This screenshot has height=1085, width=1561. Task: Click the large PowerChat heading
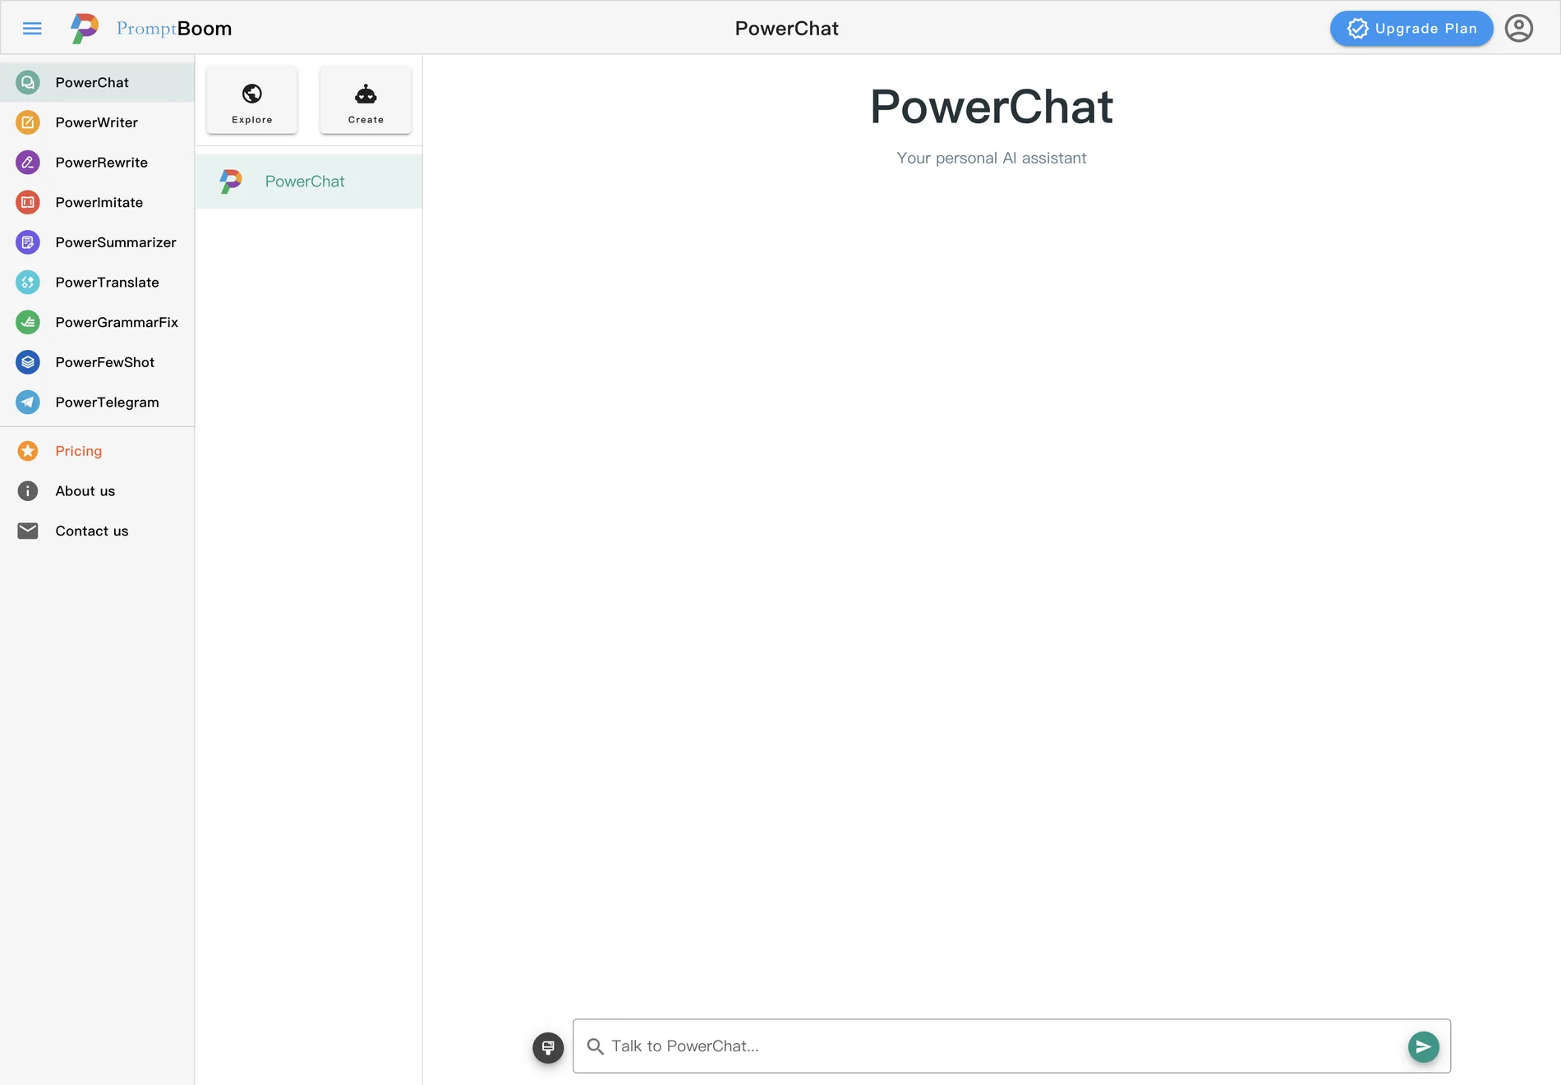pos(992,107)
